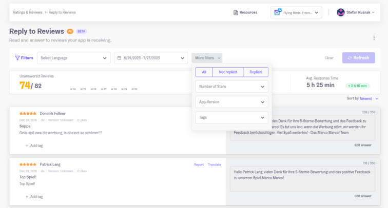
Task: Go to Ratings & Reviews breadcrumb
Action: pyautogui.click(x=28, y=12)
